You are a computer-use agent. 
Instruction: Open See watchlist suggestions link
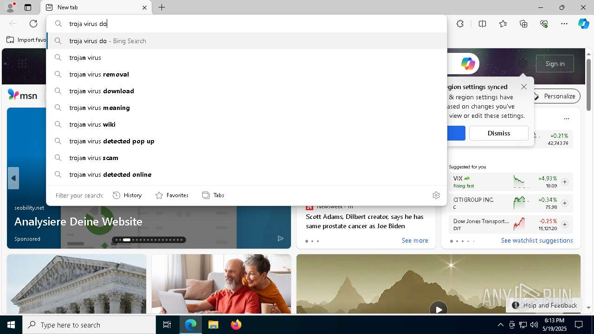[537, 240]
